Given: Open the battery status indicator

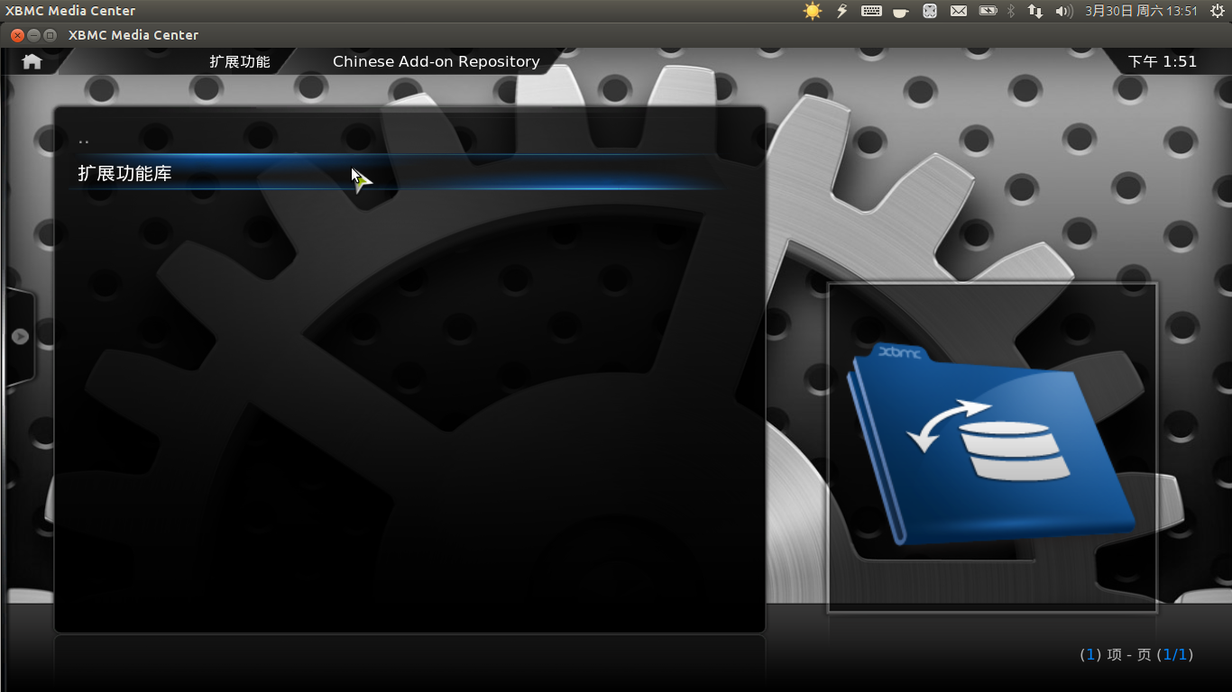Looking at the screenshot, I should point(988,11).
